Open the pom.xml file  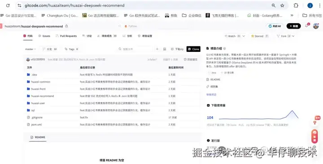(x=36, y=125)
